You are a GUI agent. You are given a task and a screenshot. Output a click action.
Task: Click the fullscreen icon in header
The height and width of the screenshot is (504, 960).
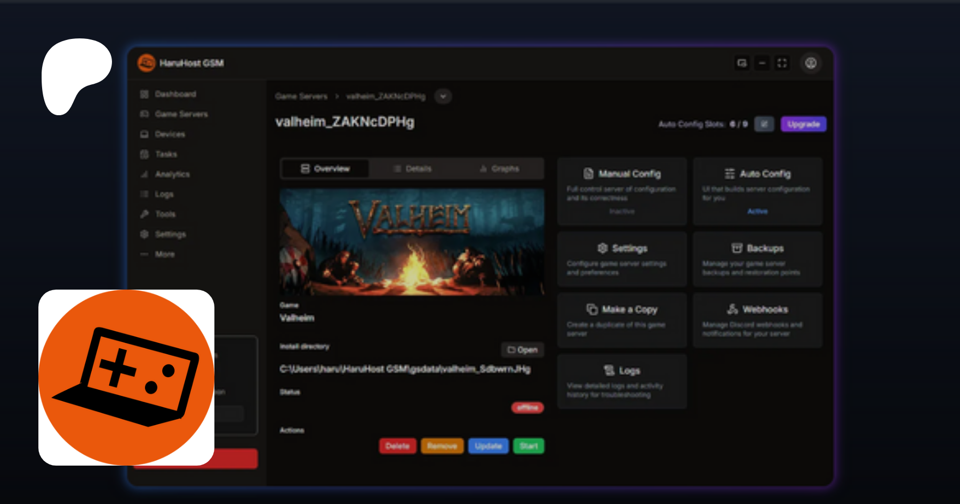click(x=782, y=63)
